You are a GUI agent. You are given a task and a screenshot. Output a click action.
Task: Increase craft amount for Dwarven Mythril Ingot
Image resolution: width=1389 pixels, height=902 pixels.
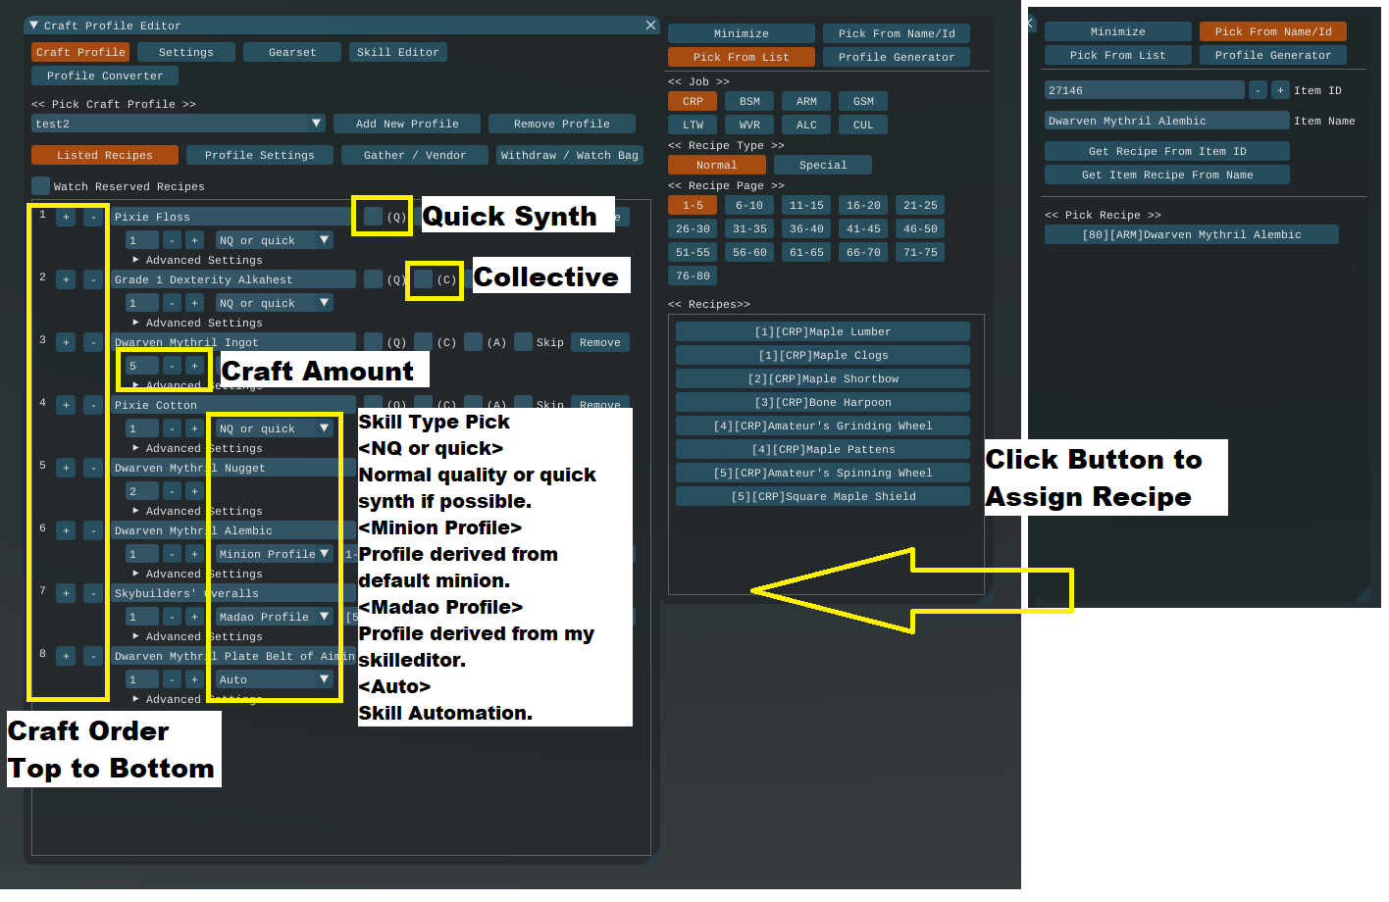click(194, 366)
